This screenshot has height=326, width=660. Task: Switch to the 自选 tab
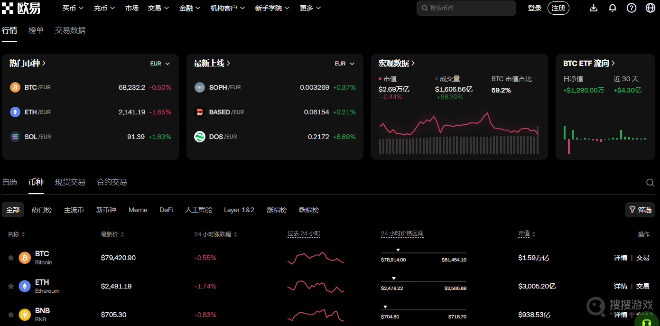[9, 182]
